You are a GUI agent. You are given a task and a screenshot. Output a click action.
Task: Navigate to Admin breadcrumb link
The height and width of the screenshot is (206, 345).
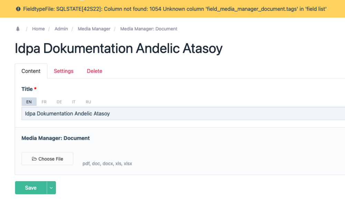[61, 29]
